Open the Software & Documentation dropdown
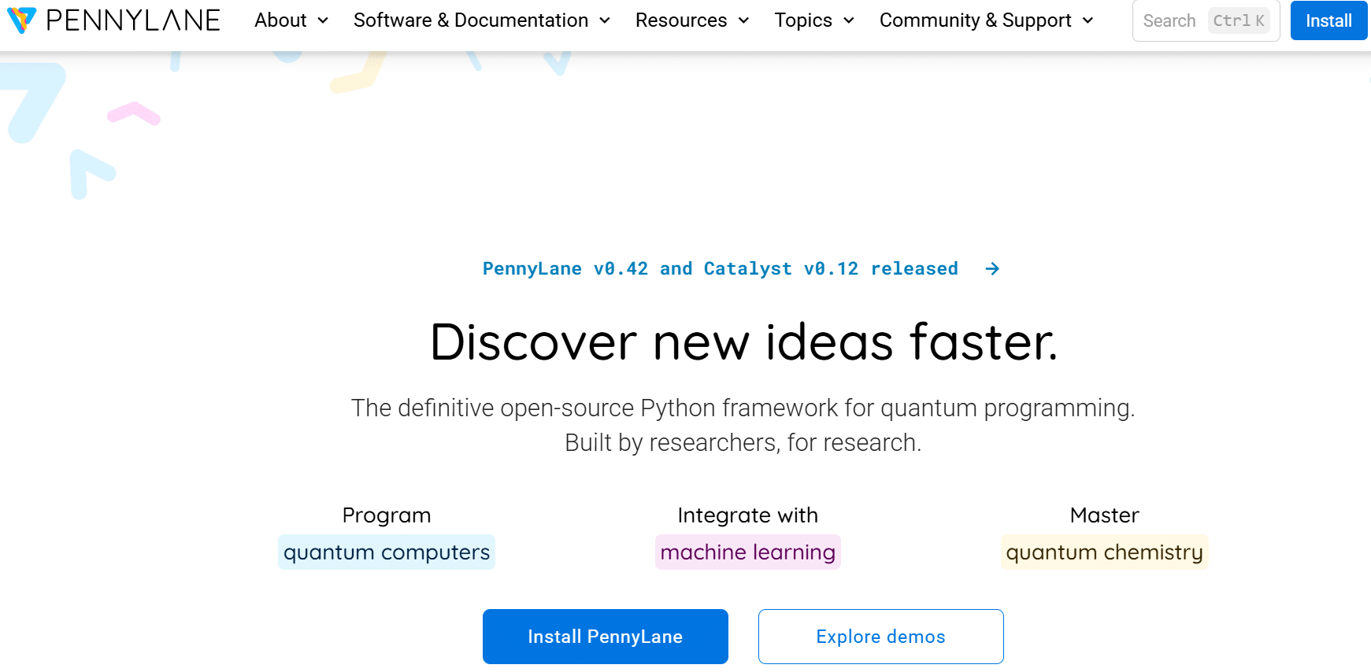 coord(471,20)
